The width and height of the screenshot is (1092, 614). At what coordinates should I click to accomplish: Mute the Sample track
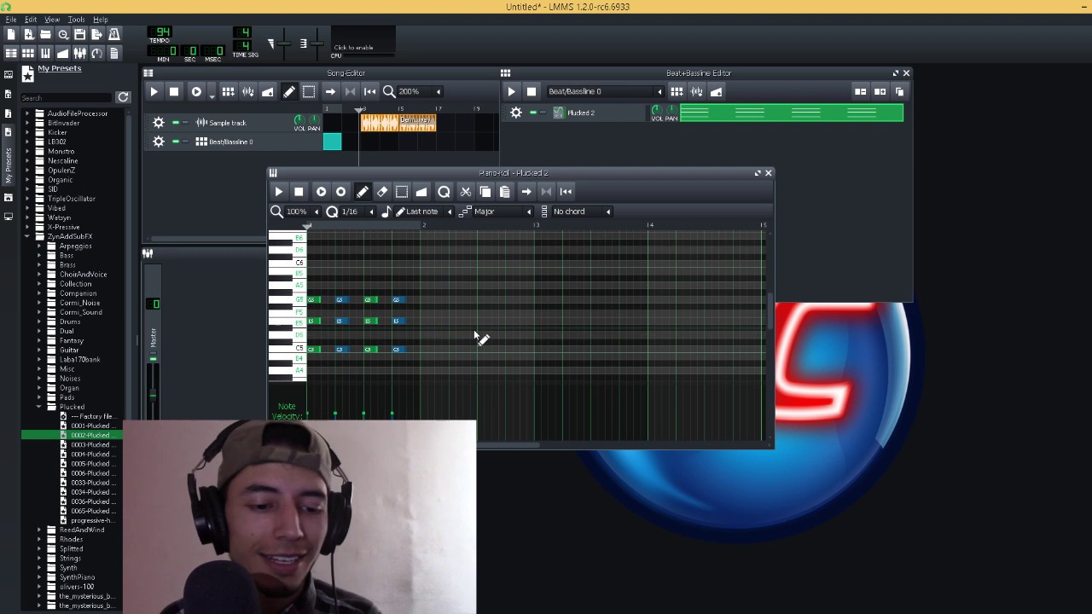pos(176,123)
